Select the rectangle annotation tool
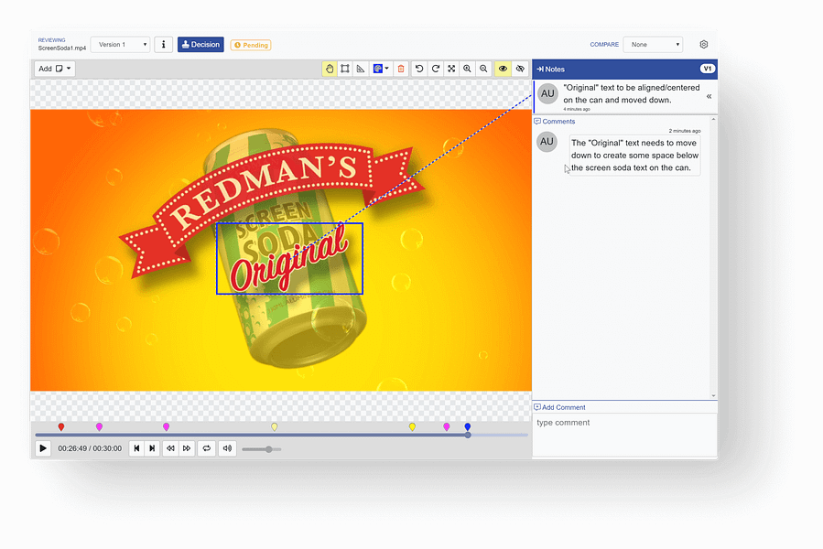The width and height of the screenshot is (823, 549). [345, 69]
